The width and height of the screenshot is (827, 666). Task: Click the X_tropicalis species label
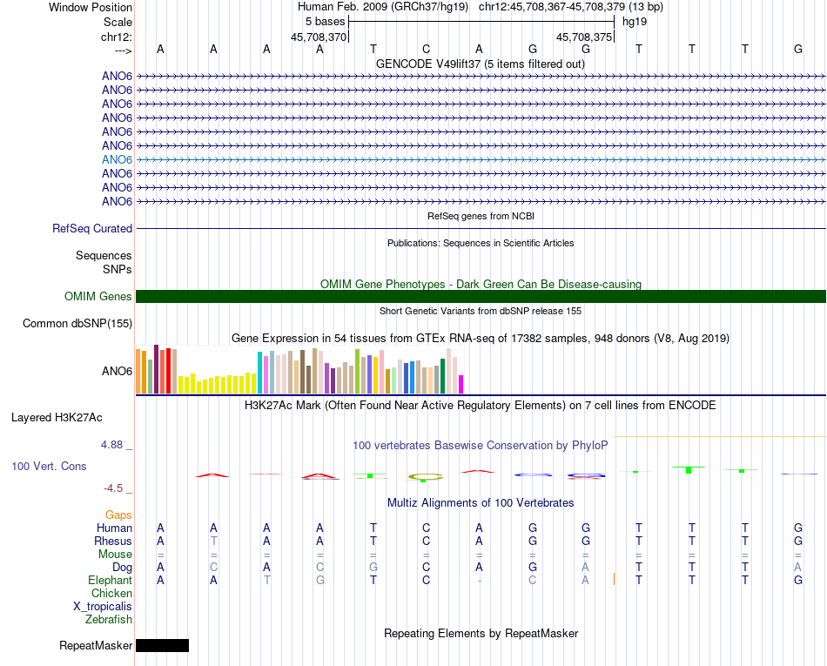[103, 607]
